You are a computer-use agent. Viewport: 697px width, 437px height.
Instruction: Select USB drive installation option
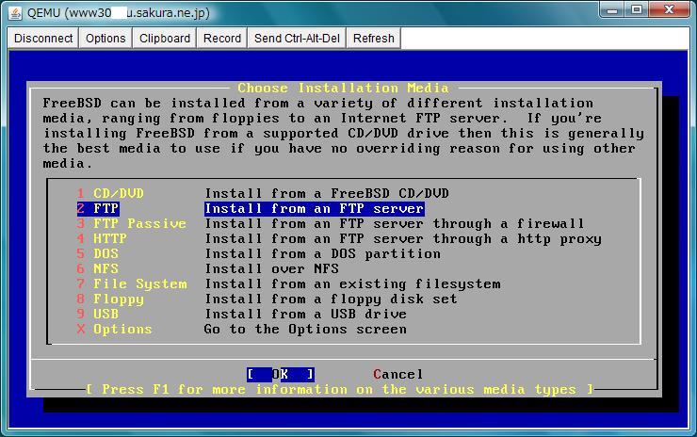(105, 315)
